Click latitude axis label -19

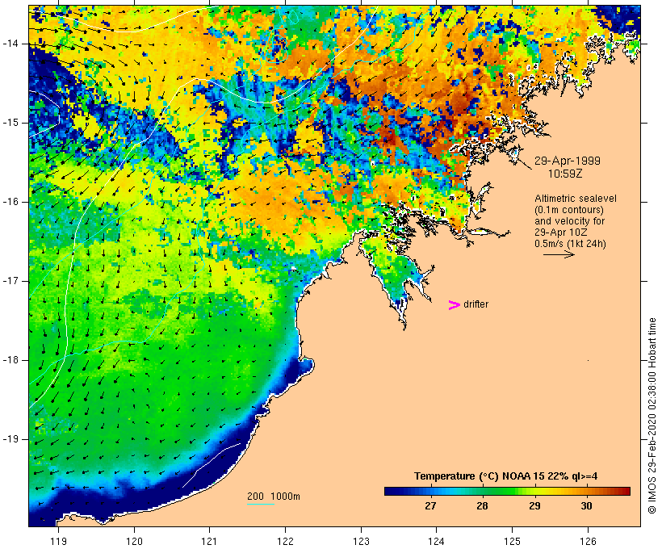10,439
